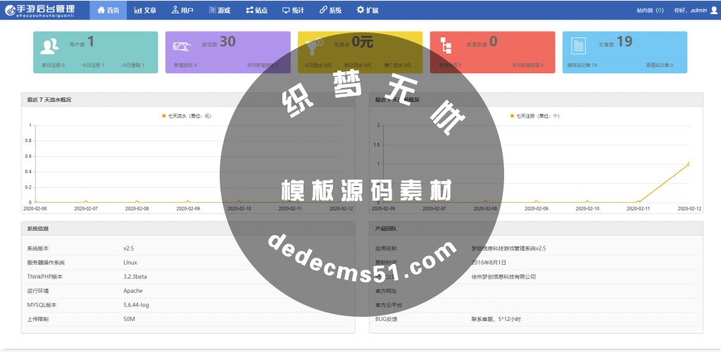Image resolution: width=721 pixels, height=352 pixels.
Task: Click the 2020-02-11 point on registration chart
Action: point(638,202)
